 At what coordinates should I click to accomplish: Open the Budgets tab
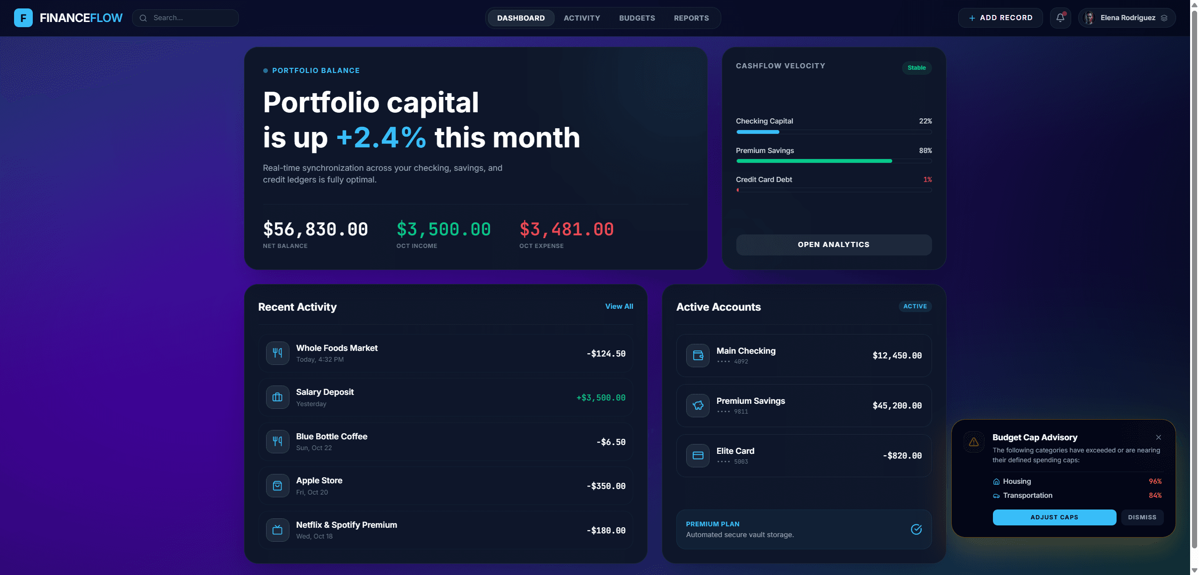point(637,18)
